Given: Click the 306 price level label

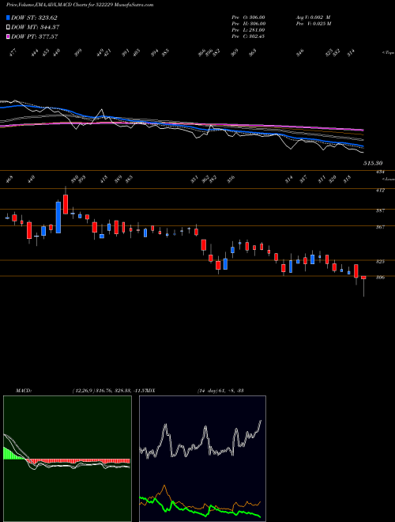Looking at the screenshot, I should point(380,277).
